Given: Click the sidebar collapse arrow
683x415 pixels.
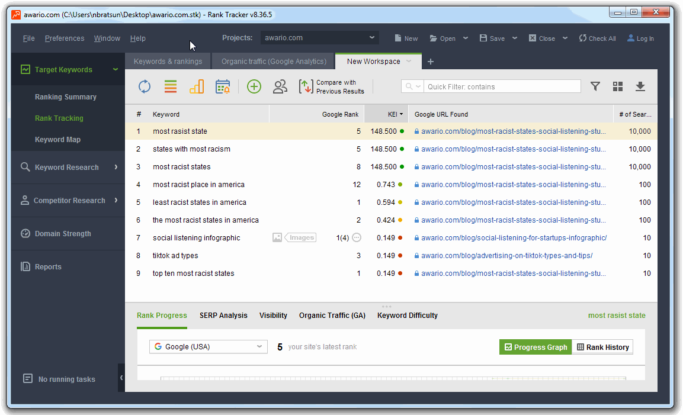Looking at the screenshot, I should click(x=121, y=378).
